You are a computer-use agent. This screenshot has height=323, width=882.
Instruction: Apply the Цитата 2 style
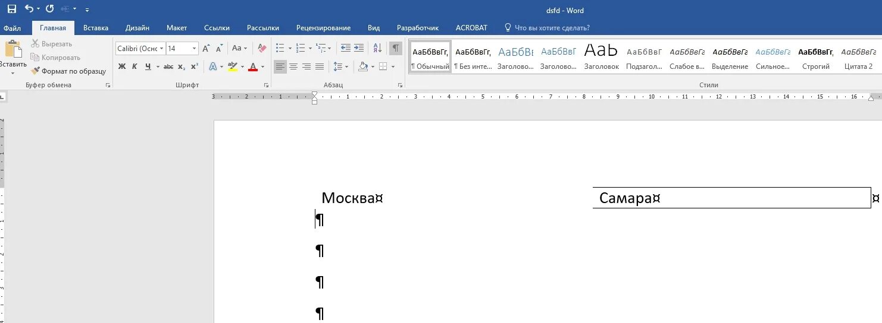point(858,56)
